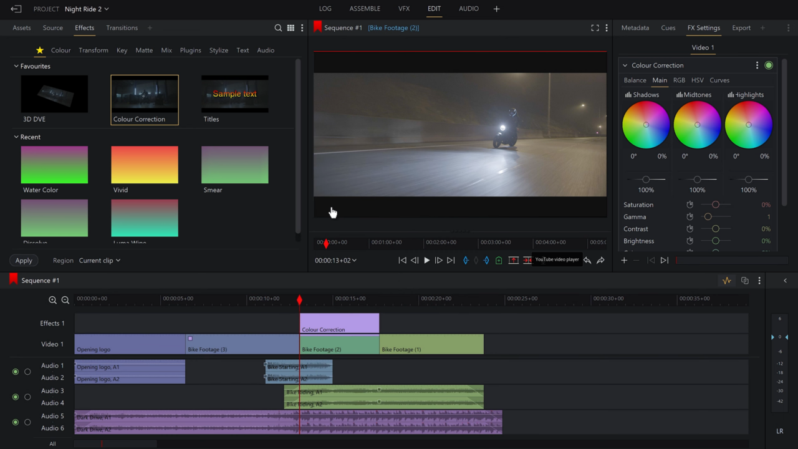Open the Colour Correction three-dot menu

click(757, 65)
